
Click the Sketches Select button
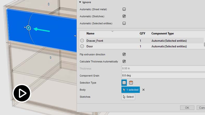point(128,97)
